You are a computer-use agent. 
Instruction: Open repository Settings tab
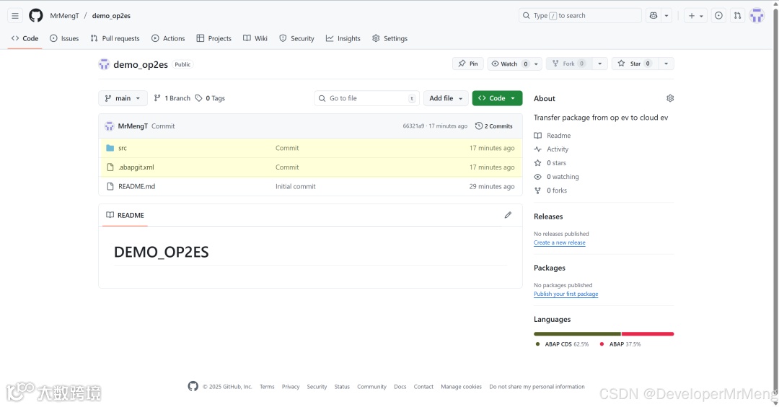pos(390,38)
